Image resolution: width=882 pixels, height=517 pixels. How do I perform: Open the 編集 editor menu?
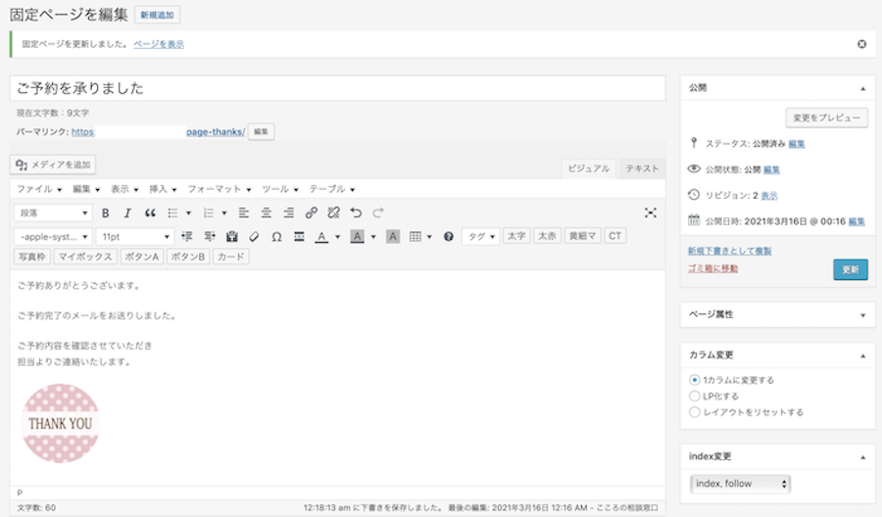click(86, 189)
